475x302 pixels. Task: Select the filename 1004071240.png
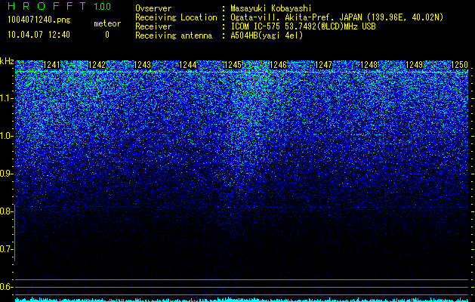[x=39, y=20]
